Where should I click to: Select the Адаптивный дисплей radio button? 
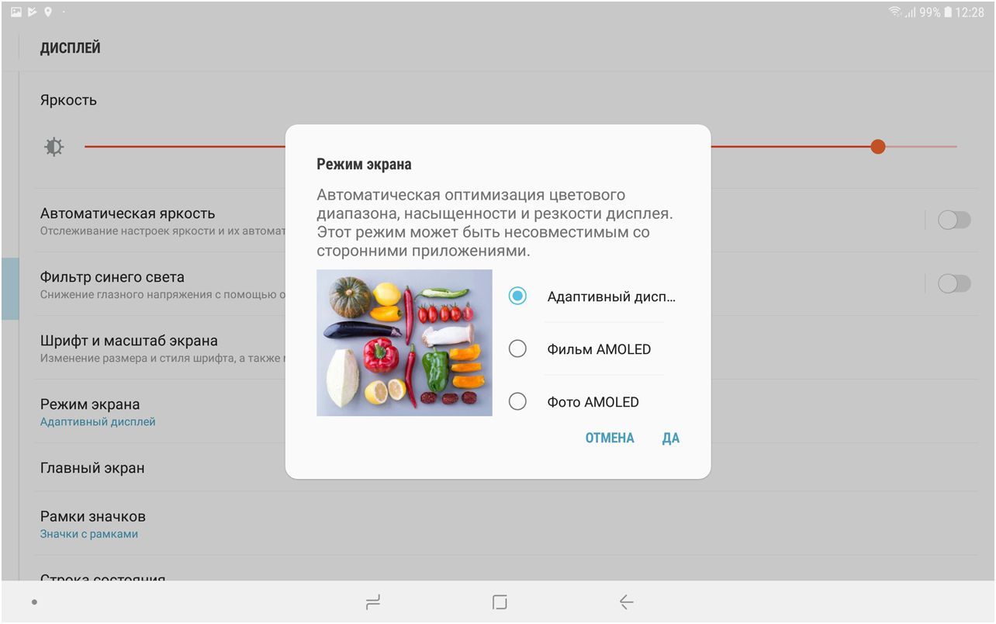coord(517,296)
